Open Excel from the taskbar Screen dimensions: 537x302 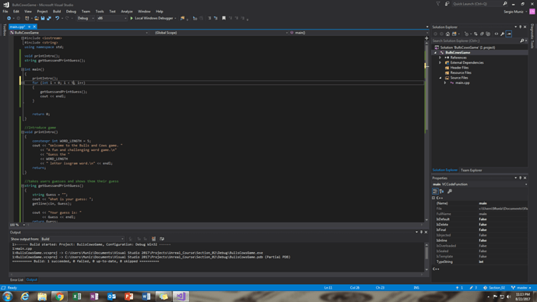click(x=77, y=297)
